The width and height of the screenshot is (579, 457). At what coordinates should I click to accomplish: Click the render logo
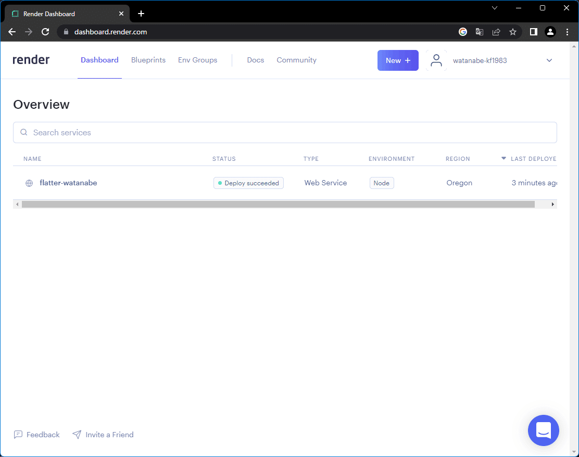(31, 60)
